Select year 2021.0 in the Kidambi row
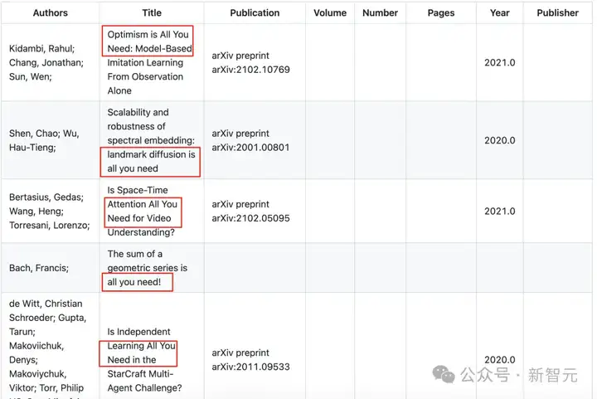Viewport: 597px width, 399px height. tap(499, 62)
